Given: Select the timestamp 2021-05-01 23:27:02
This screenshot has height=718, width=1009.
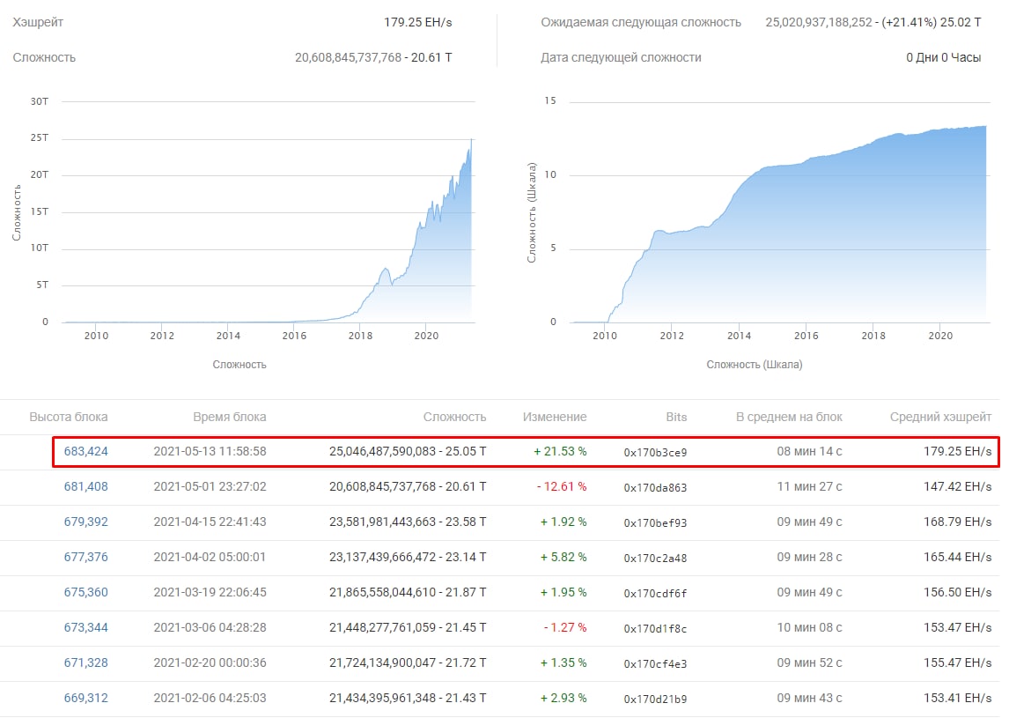Looking at the screenshot, I should click(210, 487).
